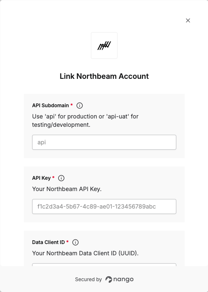Click the Data Client ID label
Screen dimensions: 208x292
(x=48, y=242)
